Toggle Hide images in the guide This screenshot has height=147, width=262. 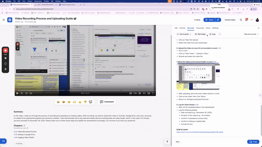point(200,34)
